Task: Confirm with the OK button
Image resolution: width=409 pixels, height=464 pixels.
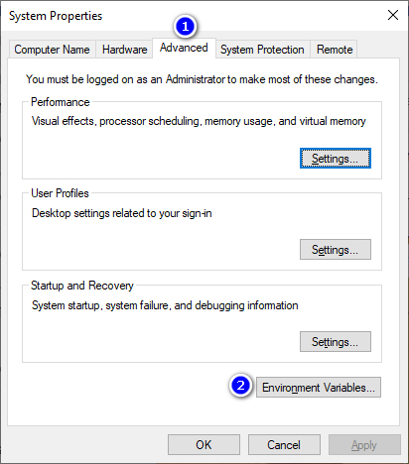Action: pyautogui.click(x=204, y=445)
